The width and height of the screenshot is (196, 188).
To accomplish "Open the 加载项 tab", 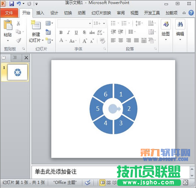I will coord(172,13).
